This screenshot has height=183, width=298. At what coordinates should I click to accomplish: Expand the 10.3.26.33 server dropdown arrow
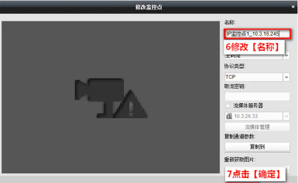pyautogui.click(x=287, y=116)
